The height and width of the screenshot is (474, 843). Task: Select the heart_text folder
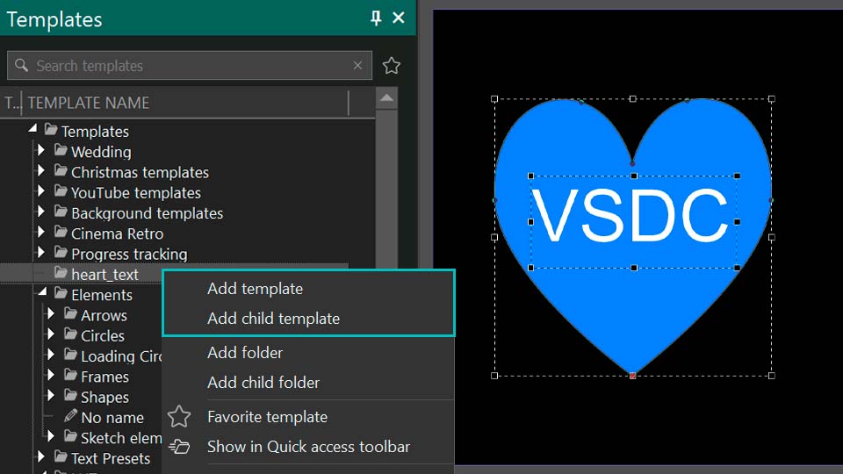(104, 275)
